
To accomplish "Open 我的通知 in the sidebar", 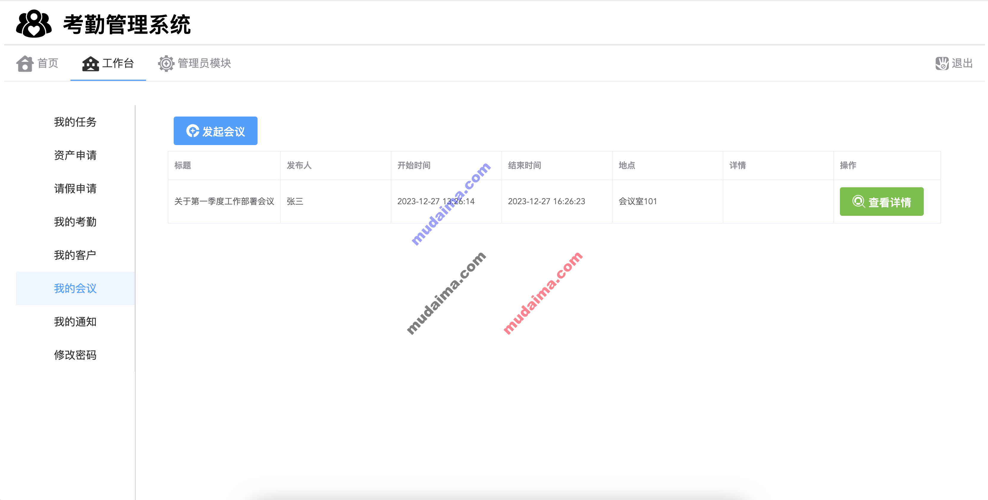I will point(75,322).
